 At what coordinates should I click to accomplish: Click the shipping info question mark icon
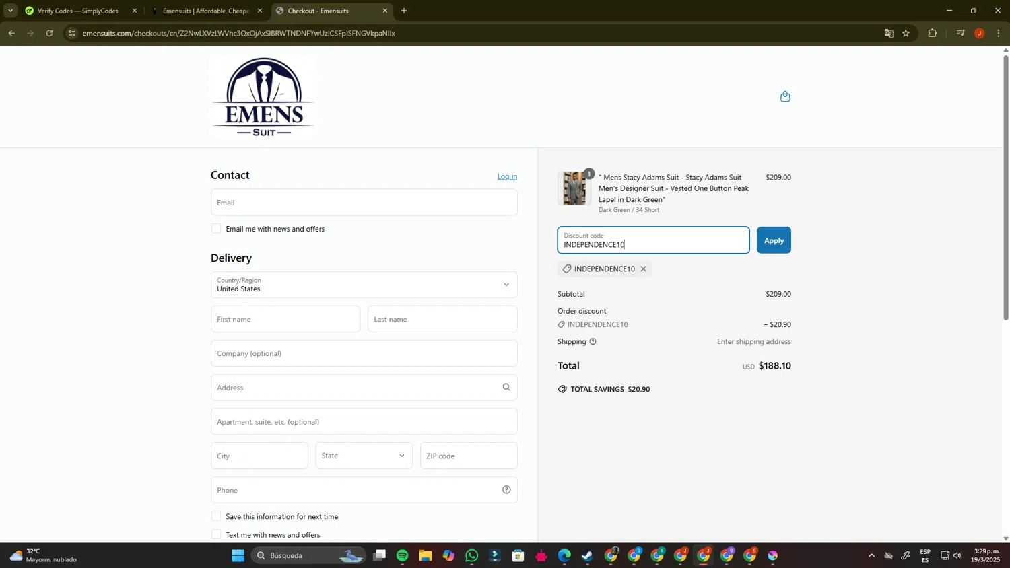click(x=593, y=342)
